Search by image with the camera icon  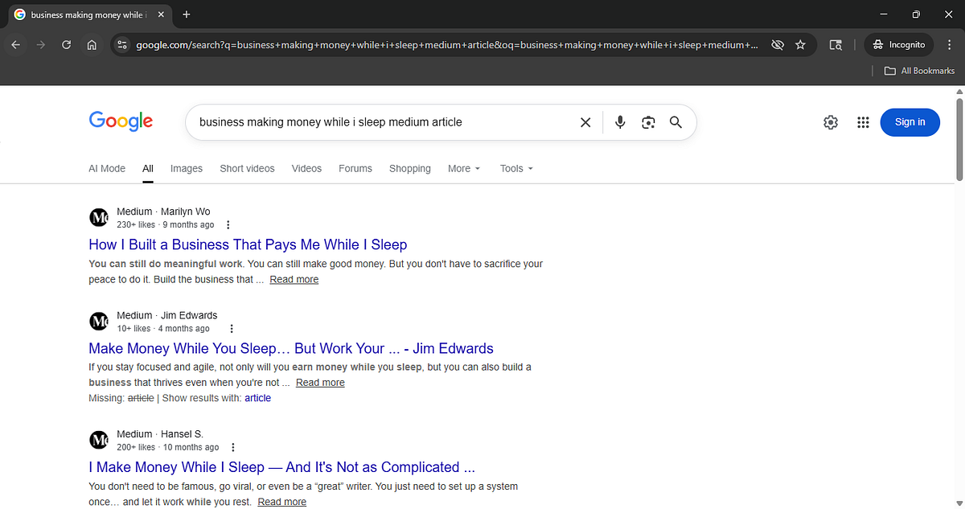[x=648, y=122]
